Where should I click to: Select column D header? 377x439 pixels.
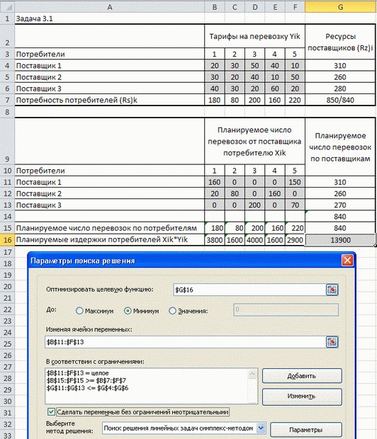(255, 7)
